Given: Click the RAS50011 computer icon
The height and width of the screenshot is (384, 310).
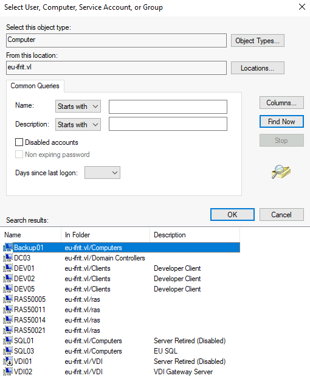Looking at the screenshot, I should pos(7,310).
